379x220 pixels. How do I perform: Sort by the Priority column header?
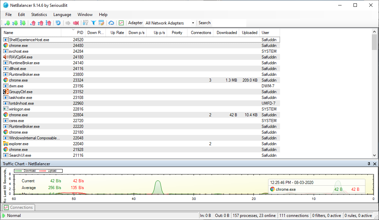click(x=177, y=33)
